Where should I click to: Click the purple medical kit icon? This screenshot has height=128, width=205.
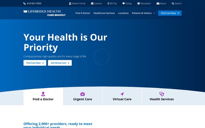(83, 94)
